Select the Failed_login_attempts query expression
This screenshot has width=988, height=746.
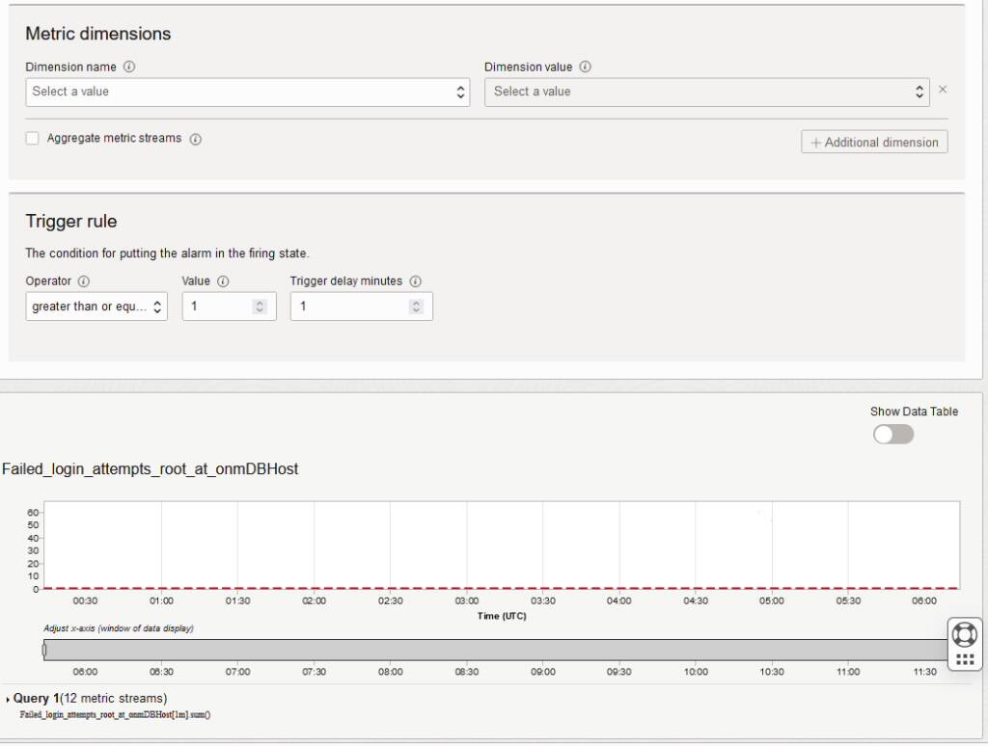click(x=115, y=715)
